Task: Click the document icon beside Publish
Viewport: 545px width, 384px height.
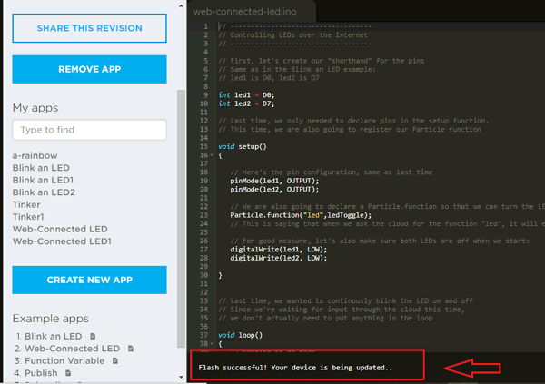Action: tap(68, 373)
